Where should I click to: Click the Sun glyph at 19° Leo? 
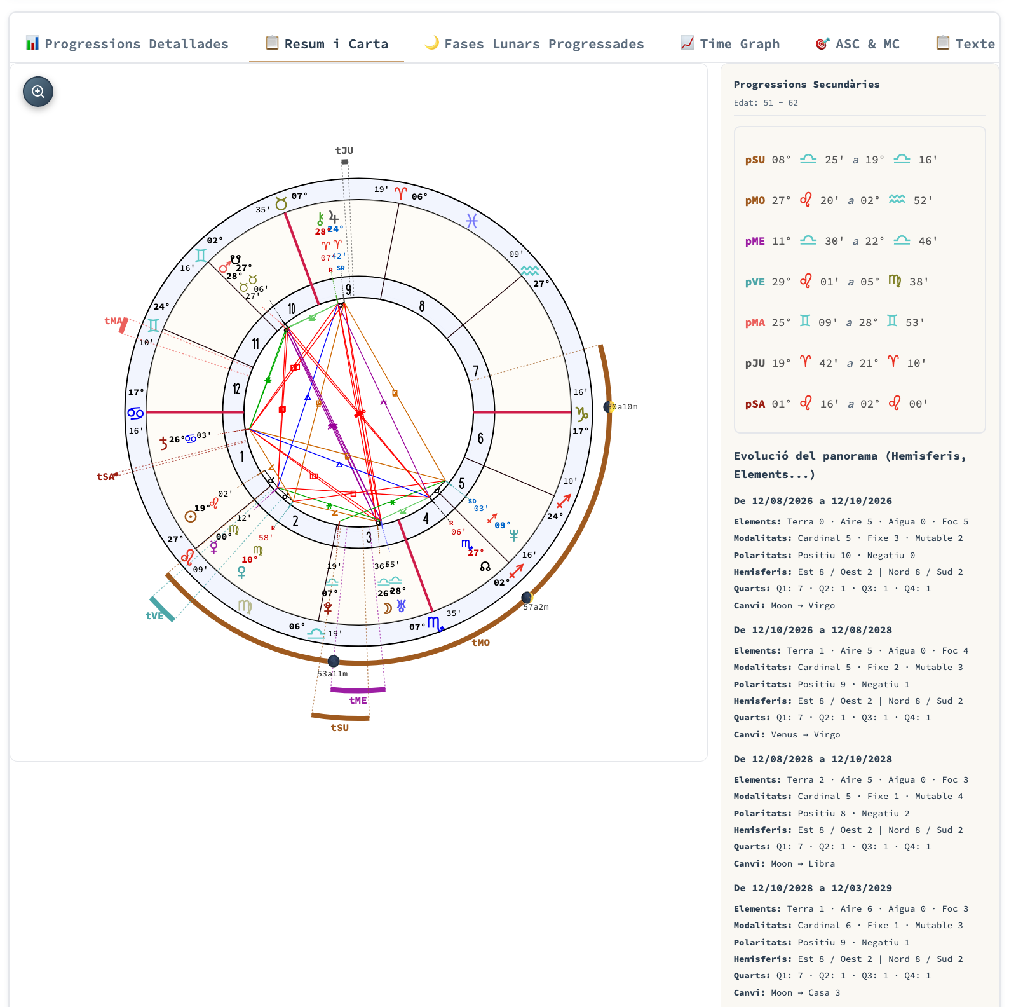(190, 517)
